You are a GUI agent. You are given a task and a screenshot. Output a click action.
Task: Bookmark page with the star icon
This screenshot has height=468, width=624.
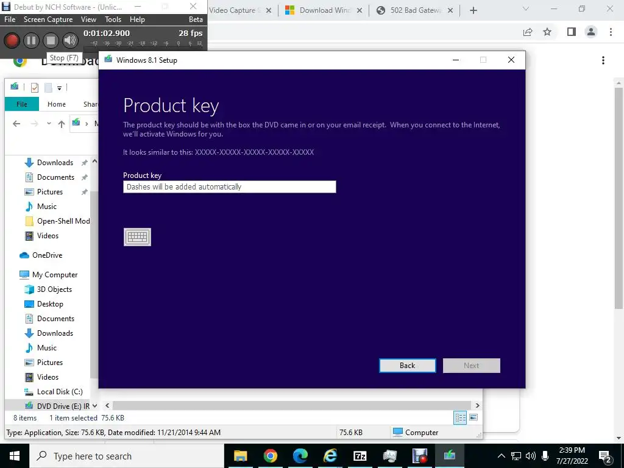(547, 32)
